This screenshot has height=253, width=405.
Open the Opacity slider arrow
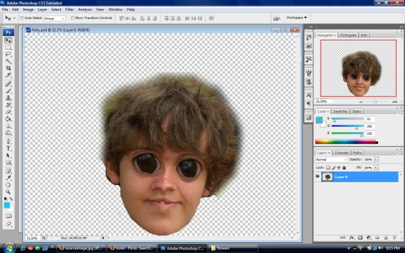pos(376,159)
